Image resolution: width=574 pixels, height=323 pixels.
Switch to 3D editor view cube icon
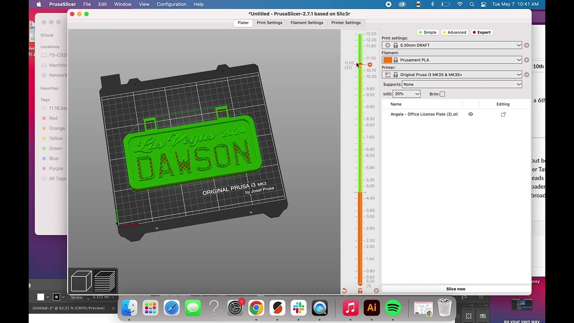point(81,282)
